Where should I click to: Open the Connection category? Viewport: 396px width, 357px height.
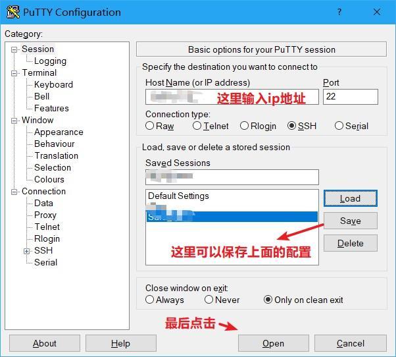43,192
